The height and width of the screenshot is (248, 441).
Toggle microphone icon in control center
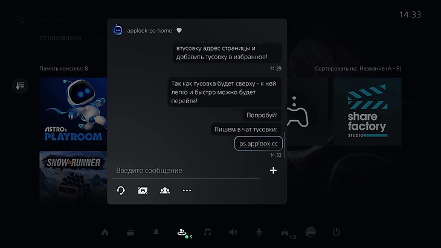[259, 232]
